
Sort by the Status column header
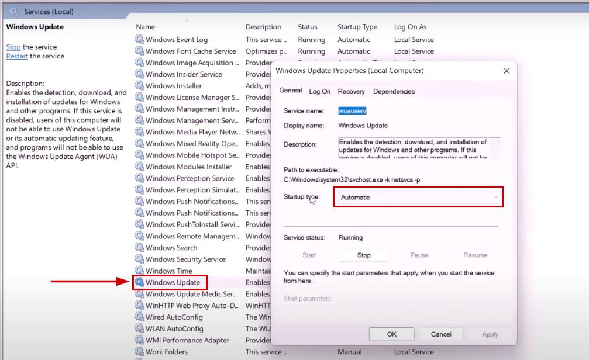click(308, 27)
